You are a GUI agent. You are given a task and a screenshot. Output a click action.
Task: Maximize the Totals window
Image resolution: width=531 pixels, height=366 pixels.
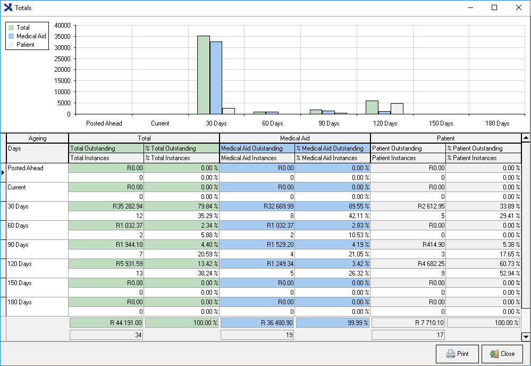coord(494,8)
